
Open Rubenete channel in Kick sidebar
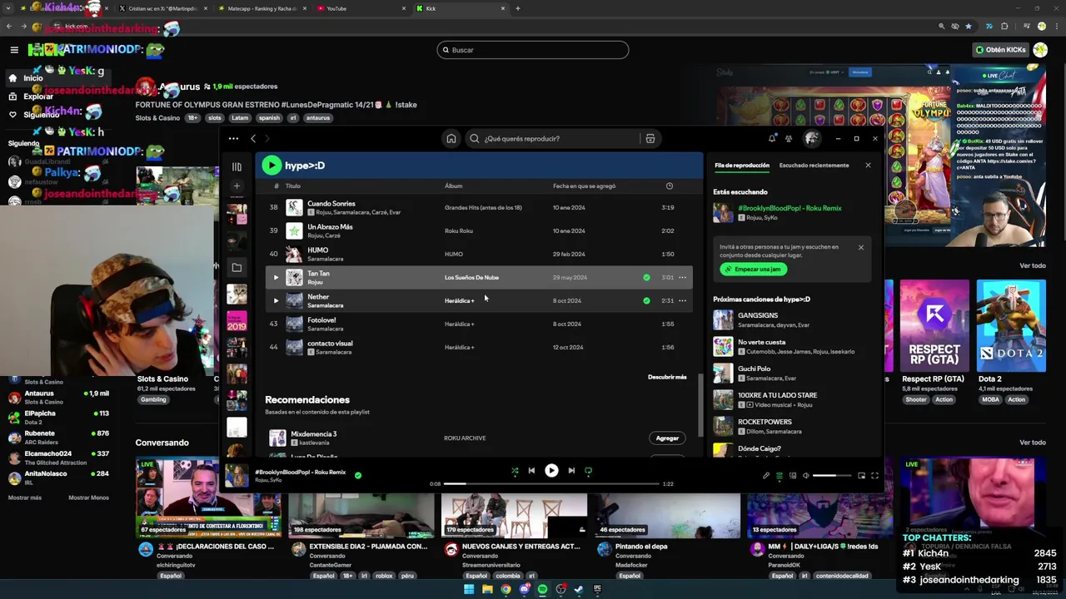pos(58,437)
